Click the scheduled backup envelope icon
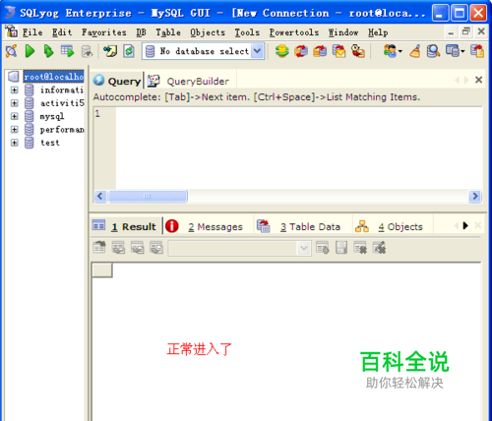Viewport: 492px width, 421px height. pos(339,51)
